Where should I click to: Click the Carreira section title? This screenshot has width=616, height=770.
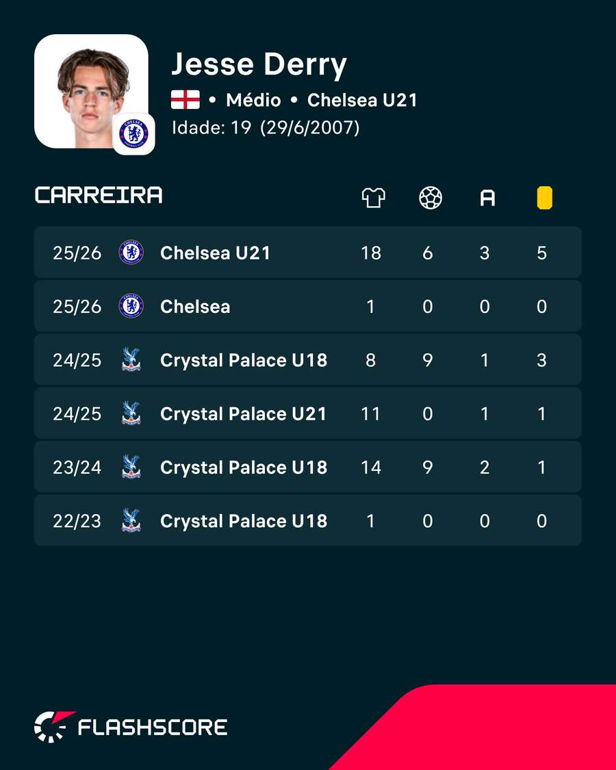click(x=99, y=196)
